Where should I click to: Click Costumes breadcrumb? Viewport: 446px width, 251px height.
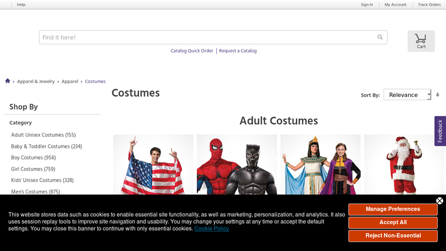click(x=95, y=81)
